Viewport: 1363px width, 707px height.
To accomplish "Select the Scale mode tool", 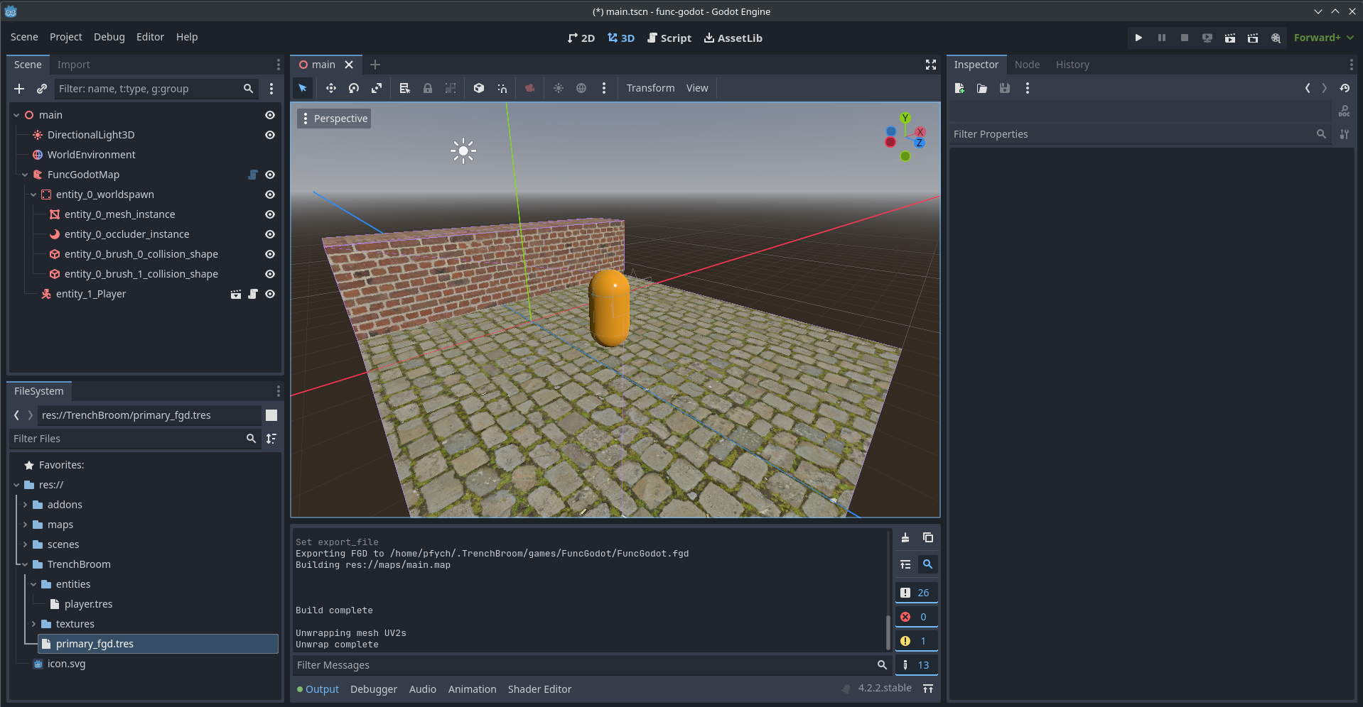I will [x=377, y=88].
